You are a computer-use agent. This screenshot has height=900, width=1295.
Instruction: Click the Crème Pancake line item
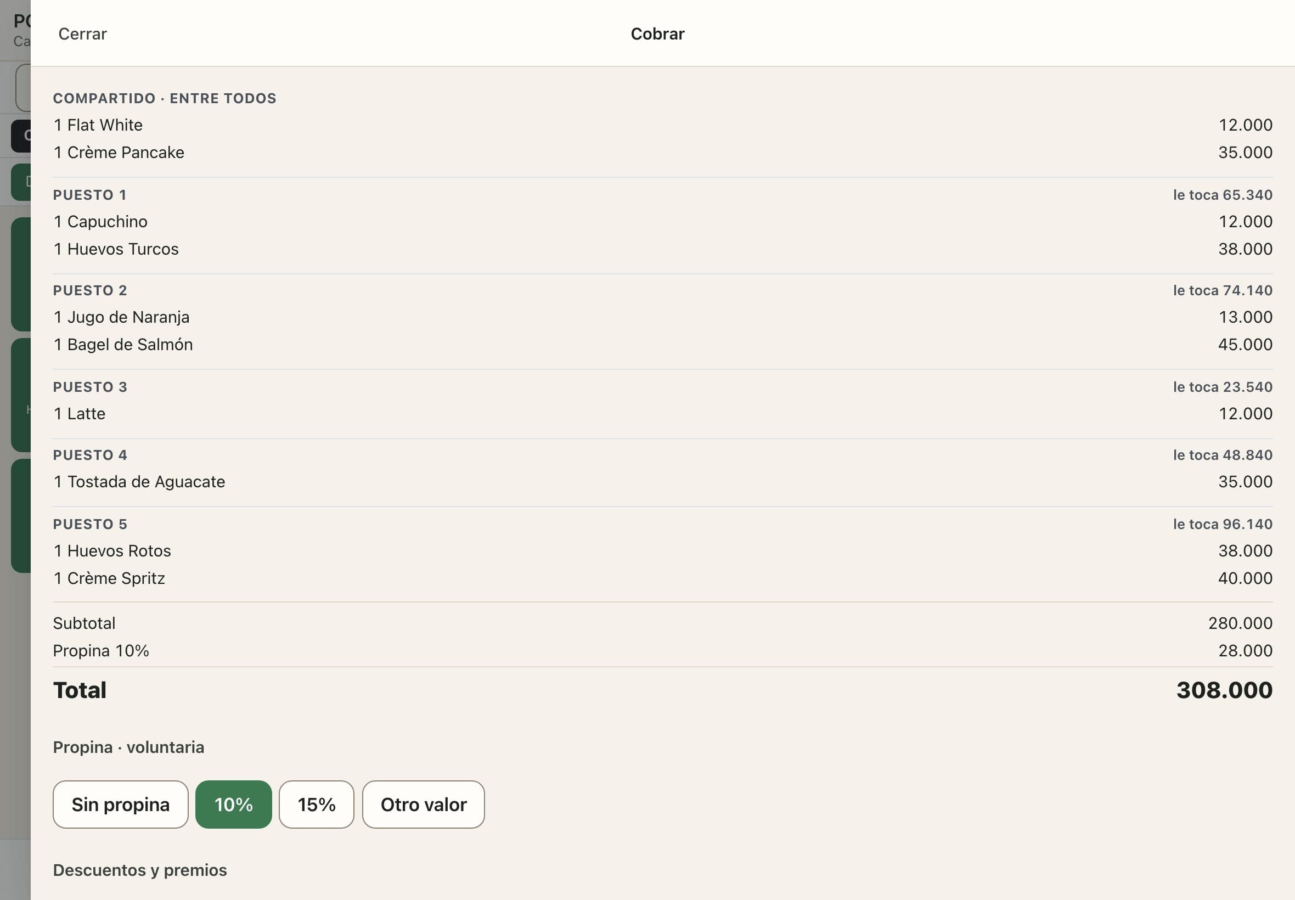pyautogui.click(x=662, y=152)
